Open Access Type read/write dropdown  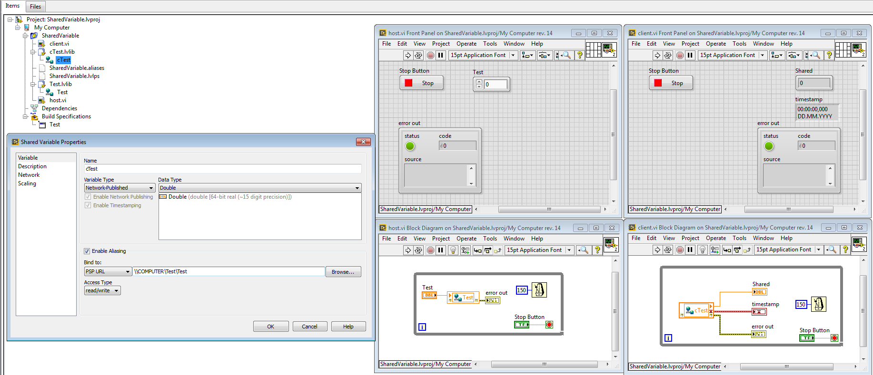coord(102,290)
